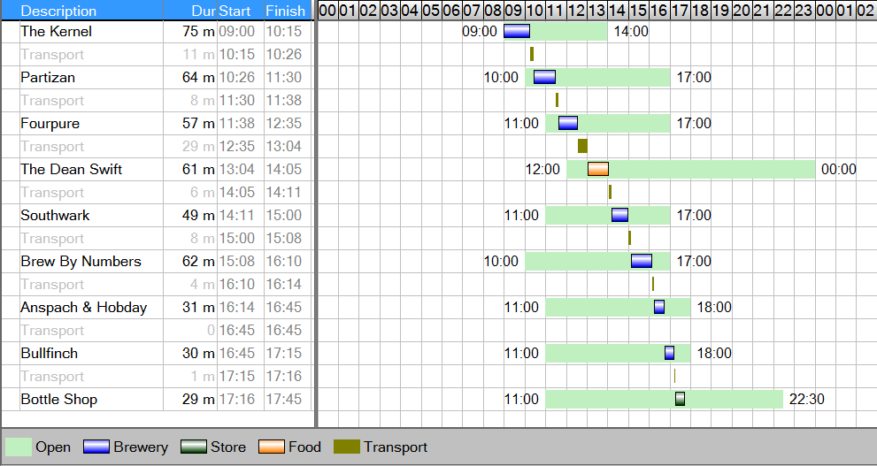This screenshot has width=877, height=466.
Task: Select the Southwark brewery bar in timeline
Action: pos(619,215)
